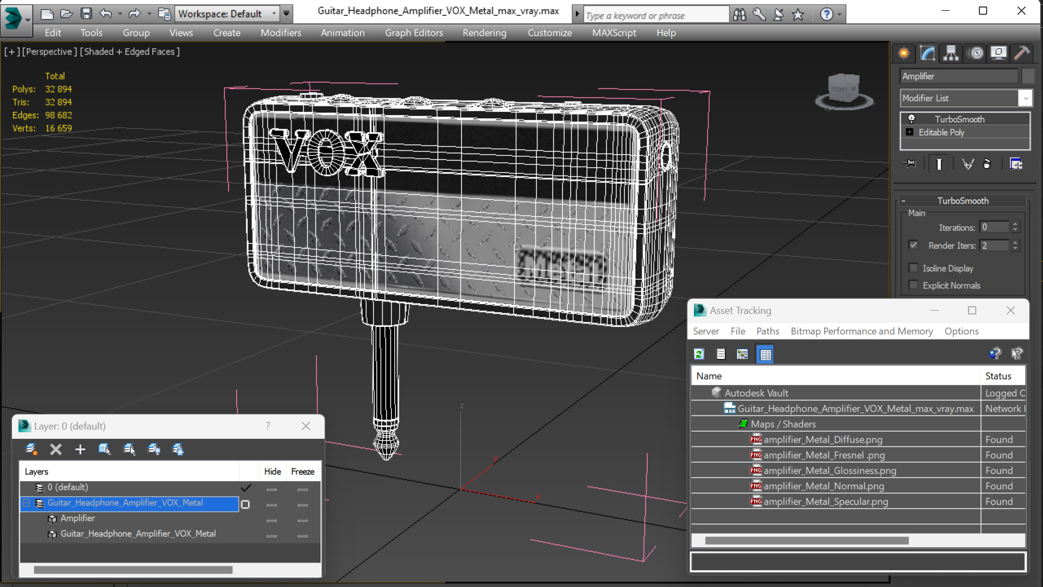Screen dimensions: 1043x587
Task: Click the Layer dialog horizontal scrollbar
Action: pyautogui.click(x=133, y=570)
